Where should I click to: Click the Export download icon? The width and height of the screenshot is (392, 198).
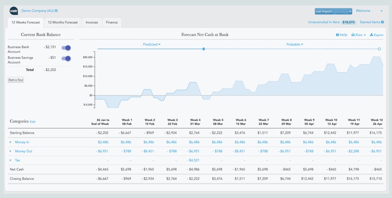click(x=371, y=35)
